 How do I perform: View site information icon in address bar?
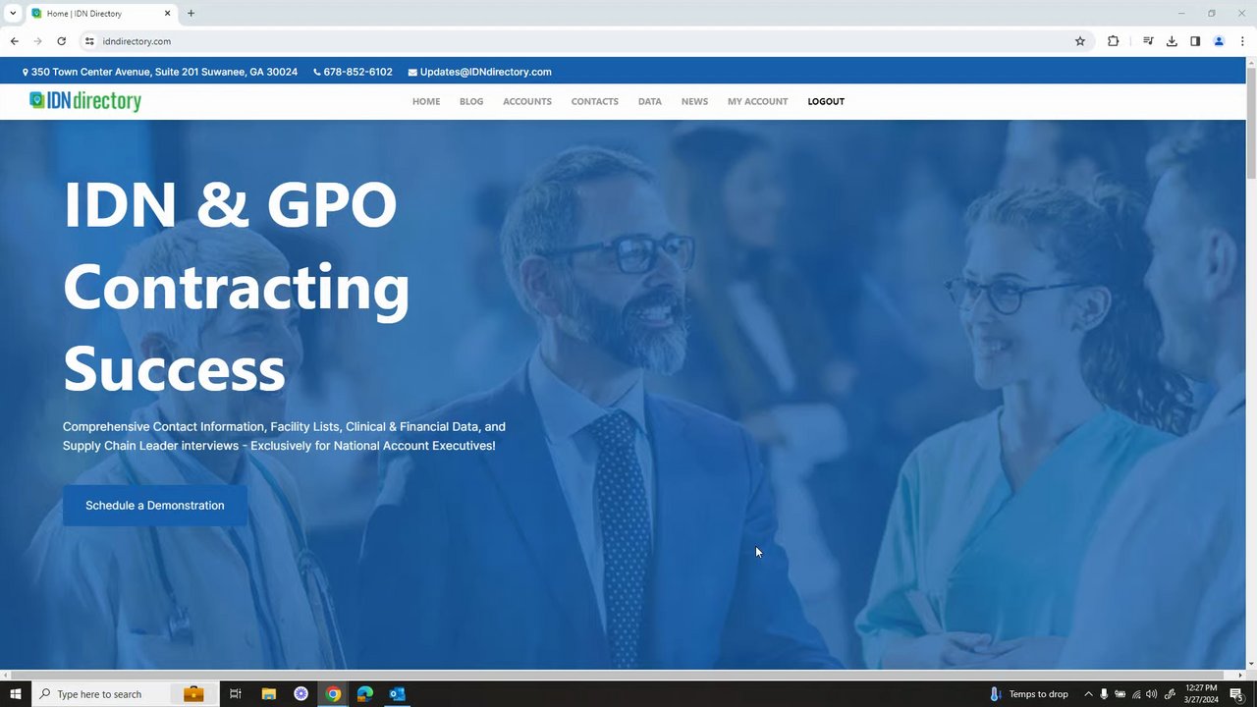click(x=88, y=41)
